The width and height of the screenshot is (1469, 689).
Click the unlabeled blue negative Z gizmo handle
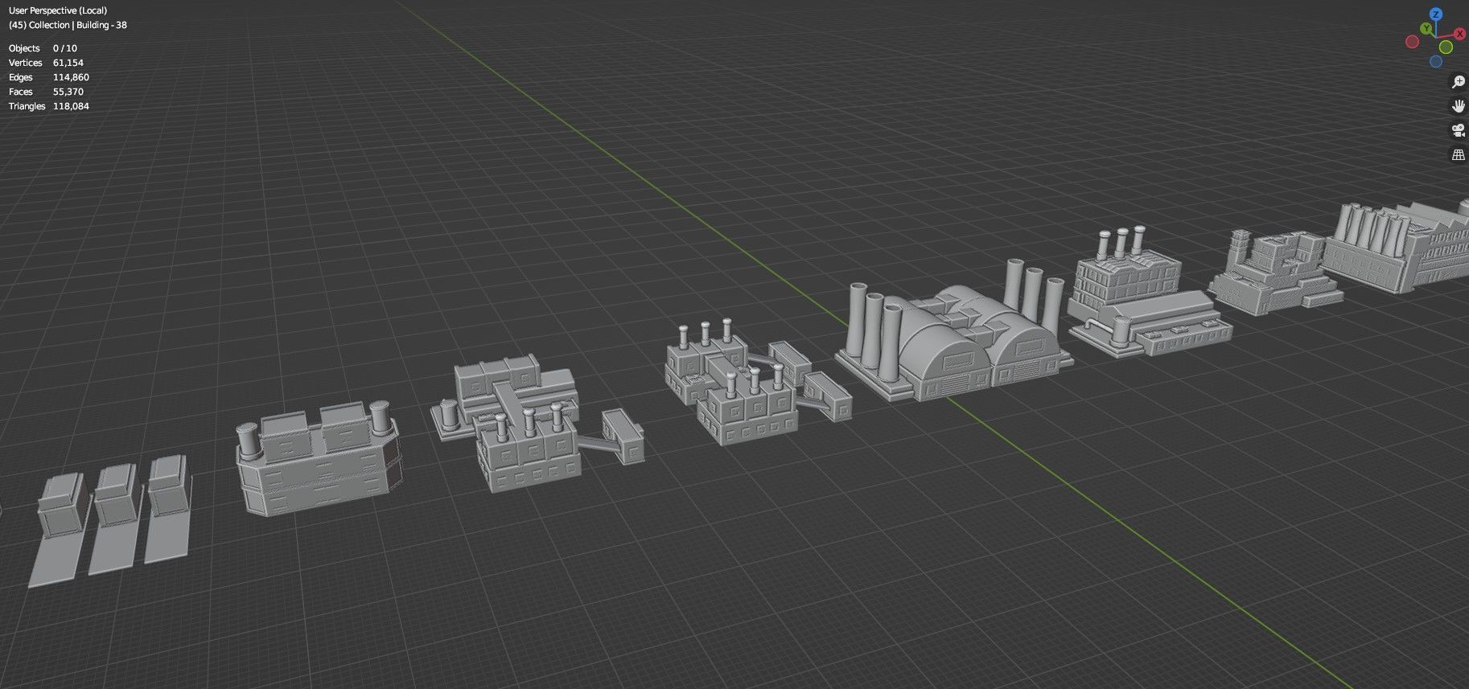(x=1436, y=62)
